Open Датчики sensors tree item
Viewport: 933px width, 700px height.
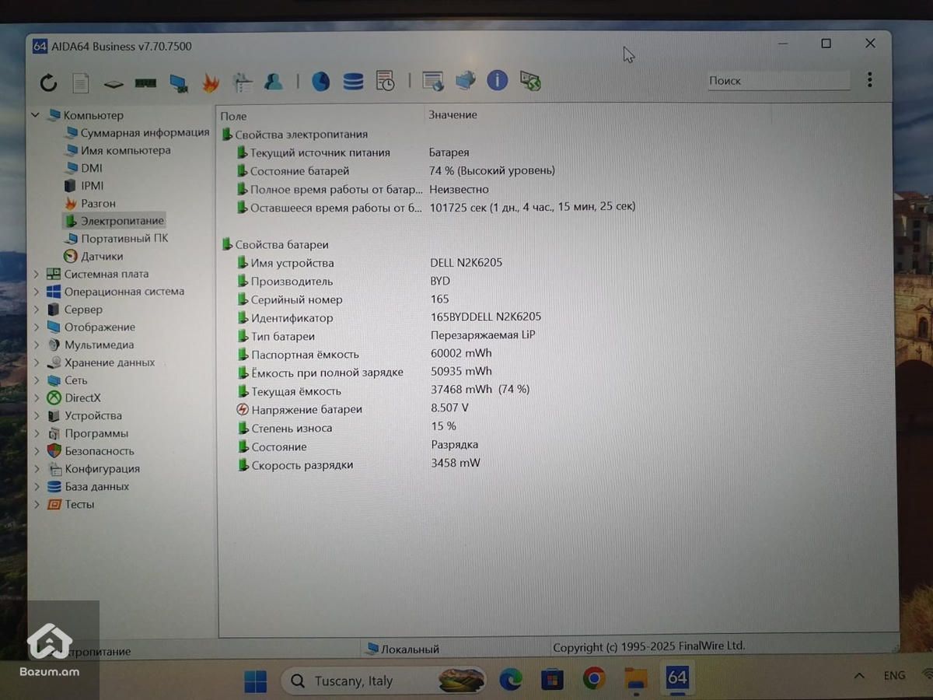(93, 257)
